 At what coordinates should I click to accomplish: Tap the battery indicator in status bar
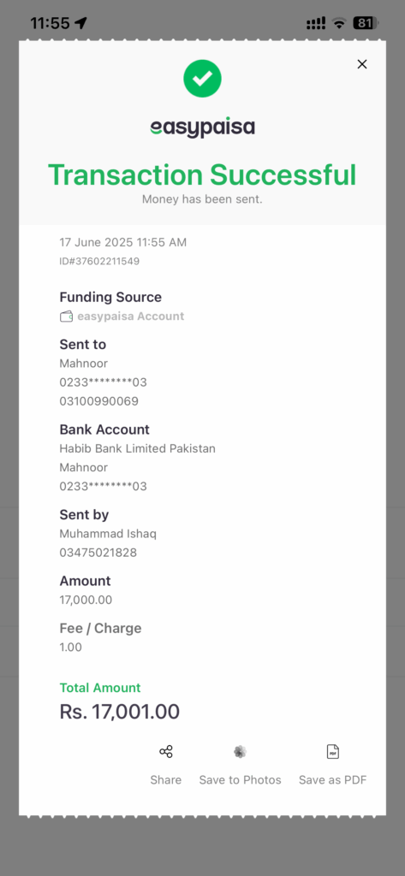pos(366,23)
